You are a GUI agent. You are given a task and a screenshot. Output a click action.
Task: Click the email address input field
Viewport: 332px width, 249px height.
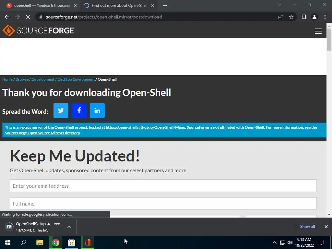coord(163,186)
